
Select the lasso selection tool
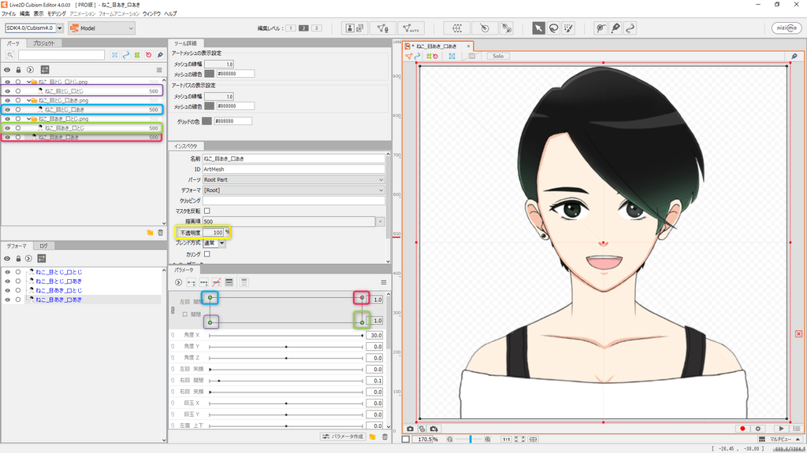click(554, 28)
